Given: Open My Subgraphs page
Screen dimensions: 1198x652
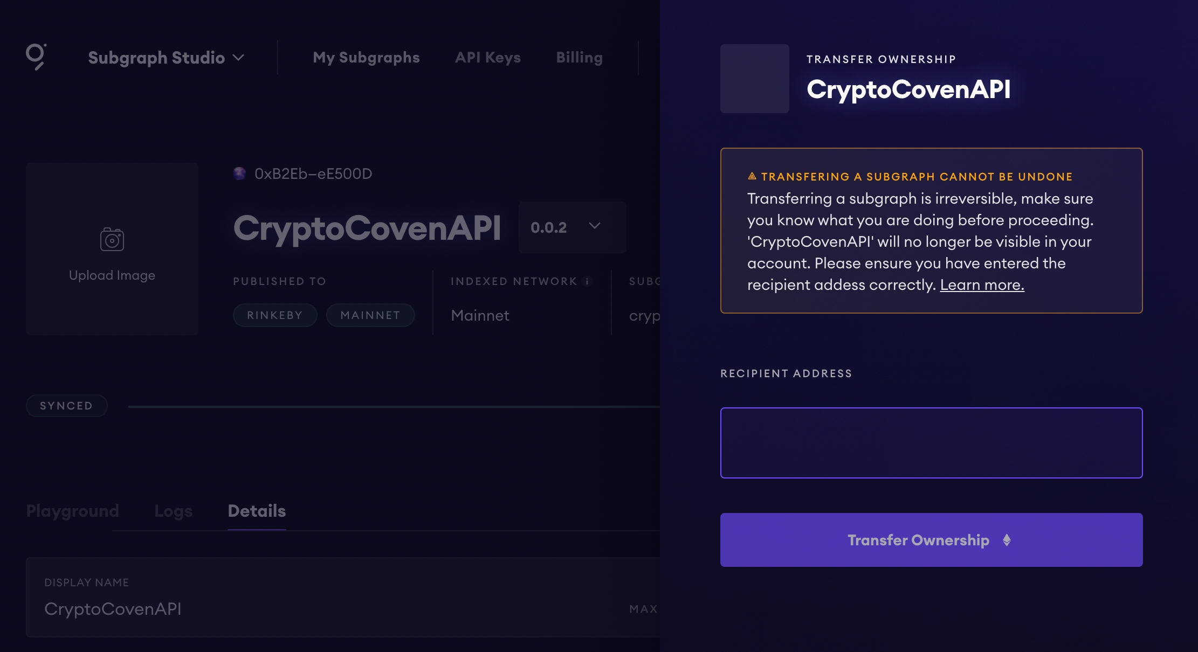Looking at the screenshot, I should tap(366, 58).
